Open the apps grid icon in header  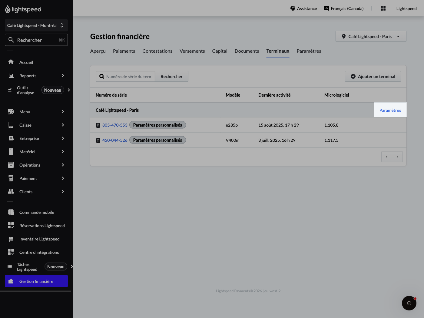pos(383,8)
